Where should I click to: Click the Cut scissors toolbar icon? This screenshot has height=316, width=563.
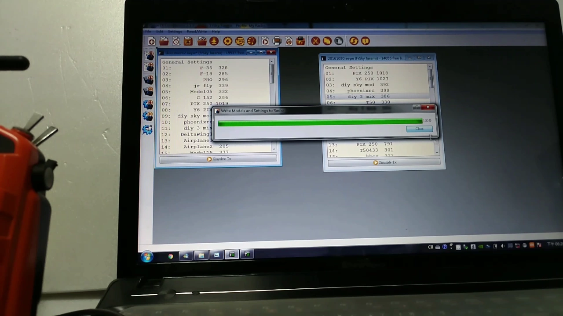click(315, 41)
